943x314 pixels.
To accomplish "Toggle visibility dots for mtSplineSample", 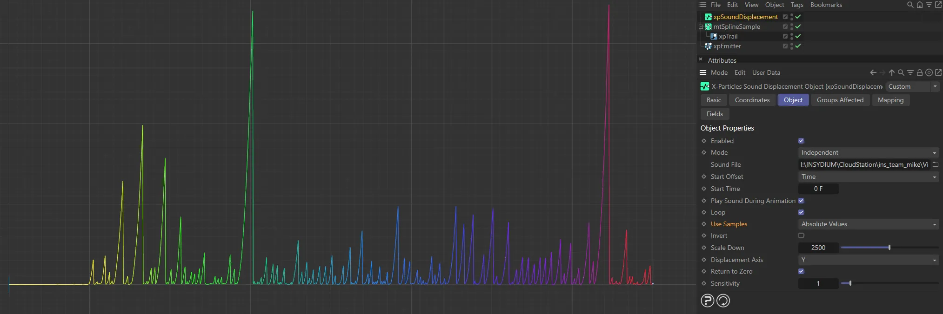I will point(792,26).
